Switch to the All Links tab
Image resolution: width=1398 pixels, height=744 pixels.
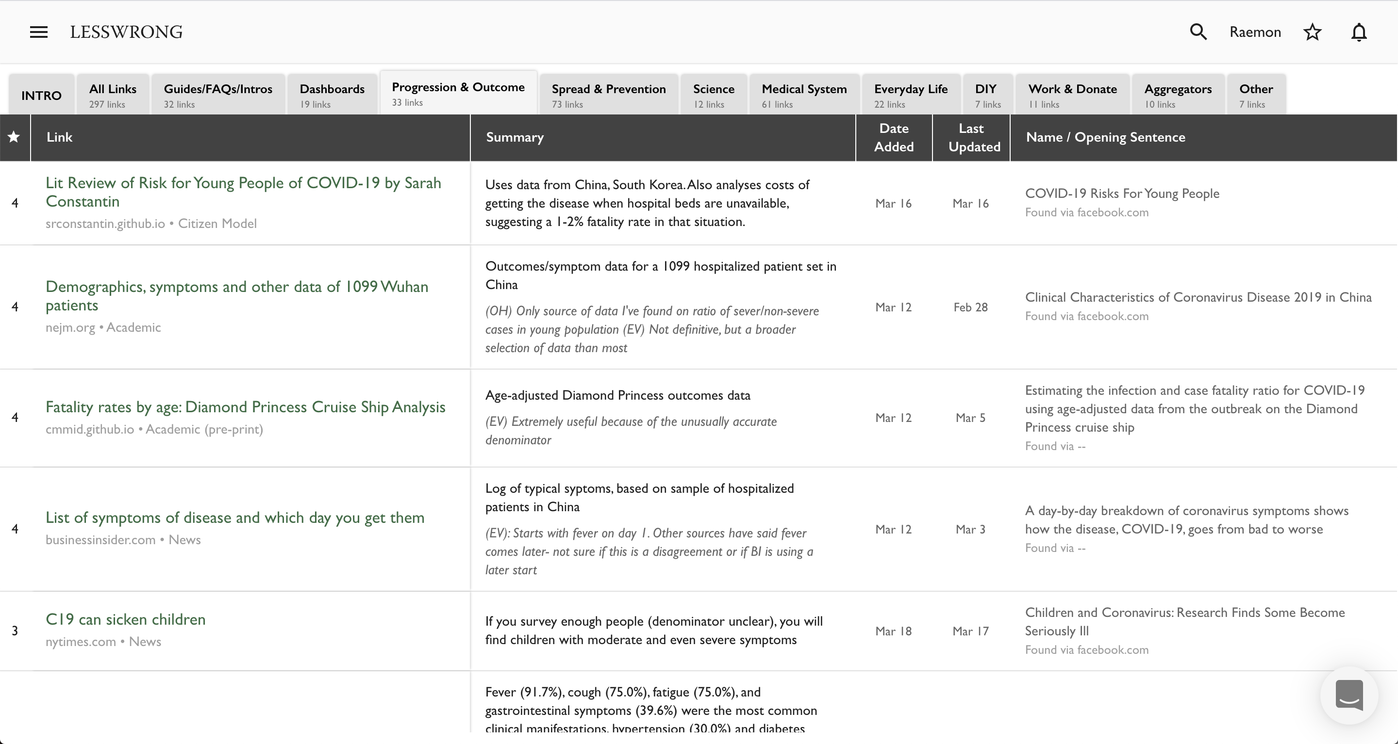pos(113,95)
